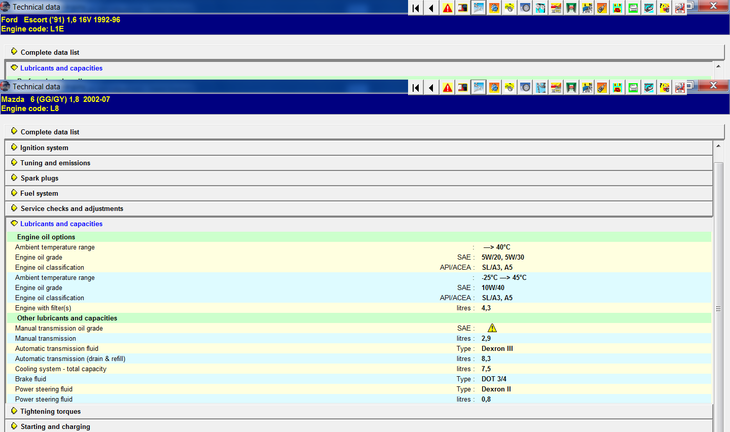Click the red warning triangle in Ford toolbar

(x=448, y=8)
